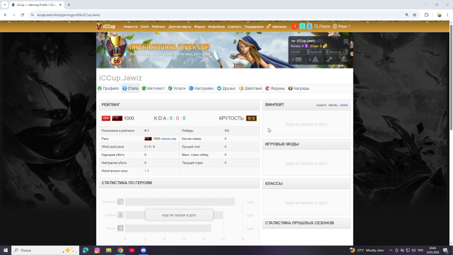Bookmark this page with the star icon
Screen dimensions: 453x255
415,15
